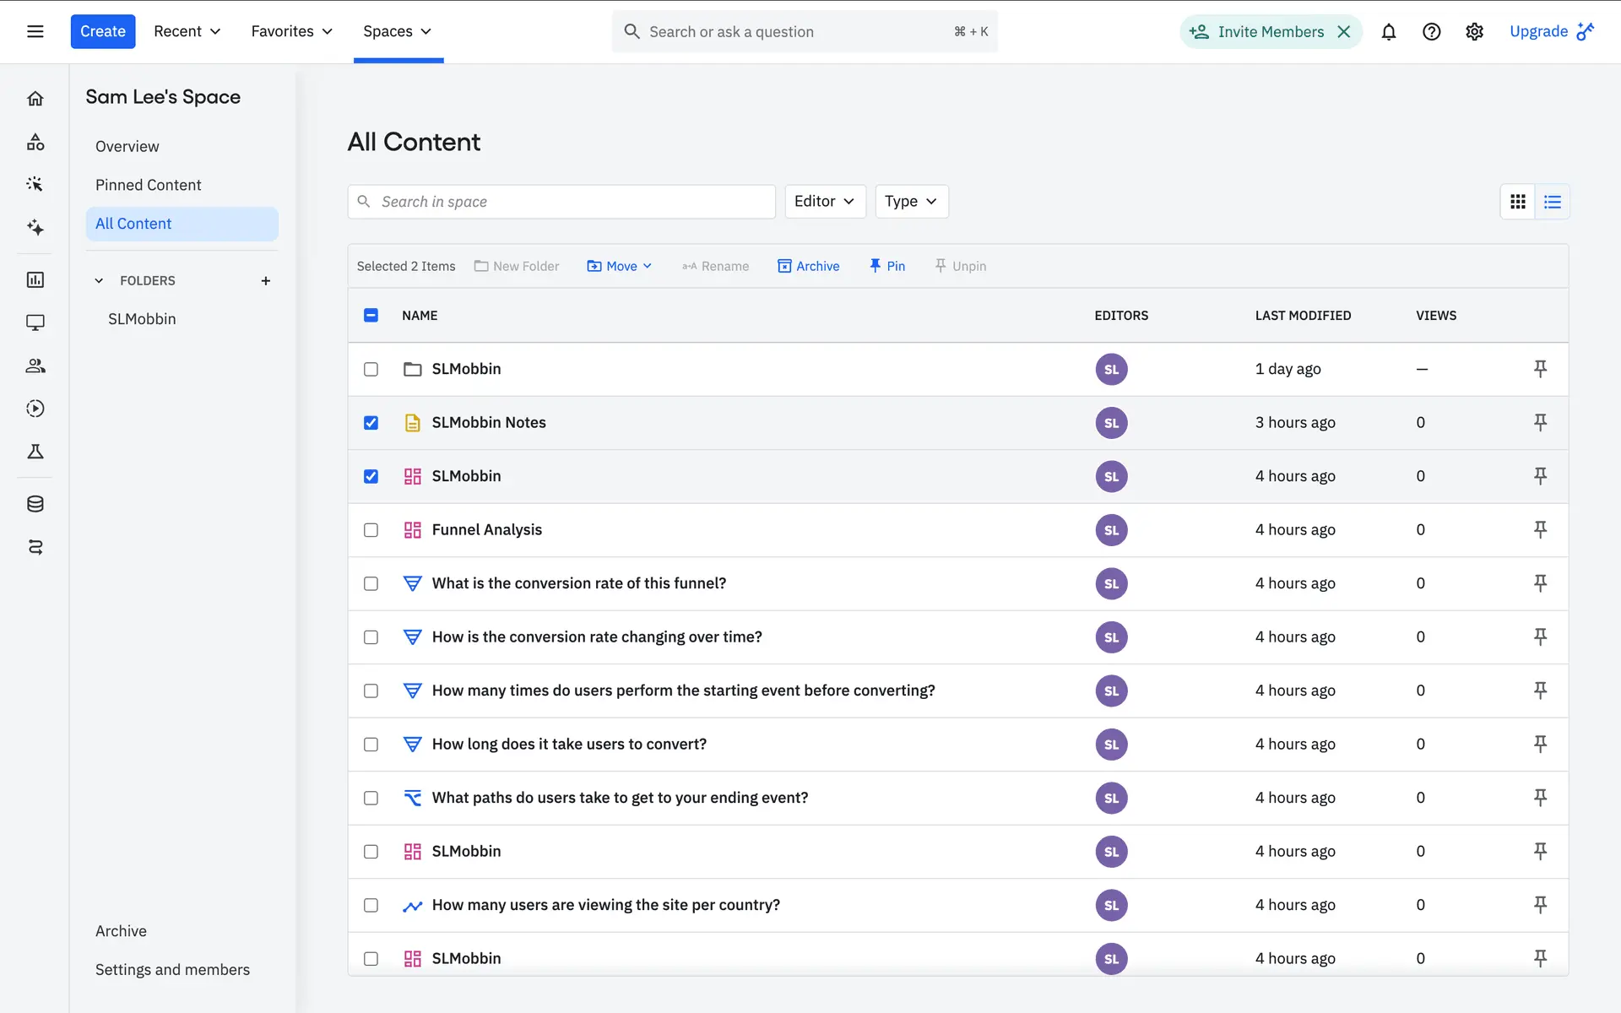Open settings gear icon in top bar
The image size is (1621, 1013).
[1474, 32]
